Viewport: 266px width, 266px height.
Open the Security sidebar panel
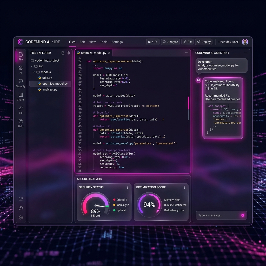coord(21,83)
